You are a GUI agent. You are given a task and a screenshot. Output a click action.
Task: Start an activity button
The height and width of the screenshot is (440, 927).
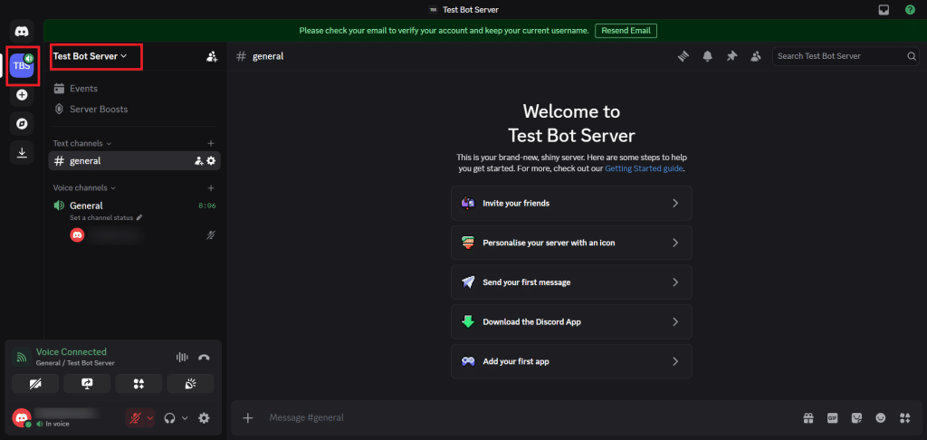139,384
